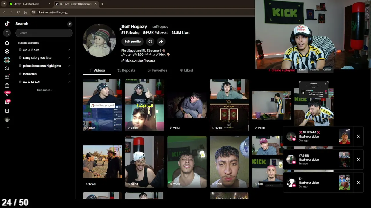Click the share profile arrow icon
This screenshot has width=371, height=208.
161,42
